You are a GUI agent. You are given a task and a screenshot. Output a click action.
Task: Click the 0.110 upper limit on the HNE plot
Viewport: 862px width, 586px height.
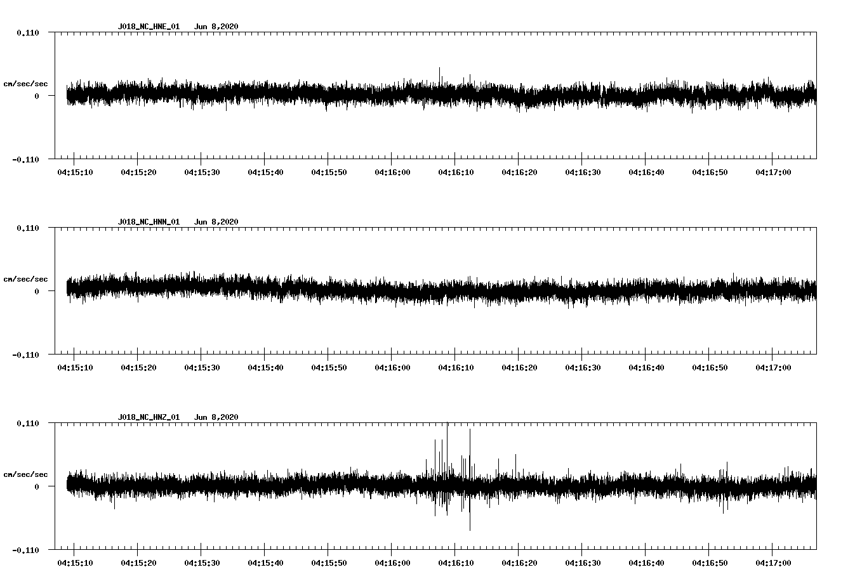(28, 32)
